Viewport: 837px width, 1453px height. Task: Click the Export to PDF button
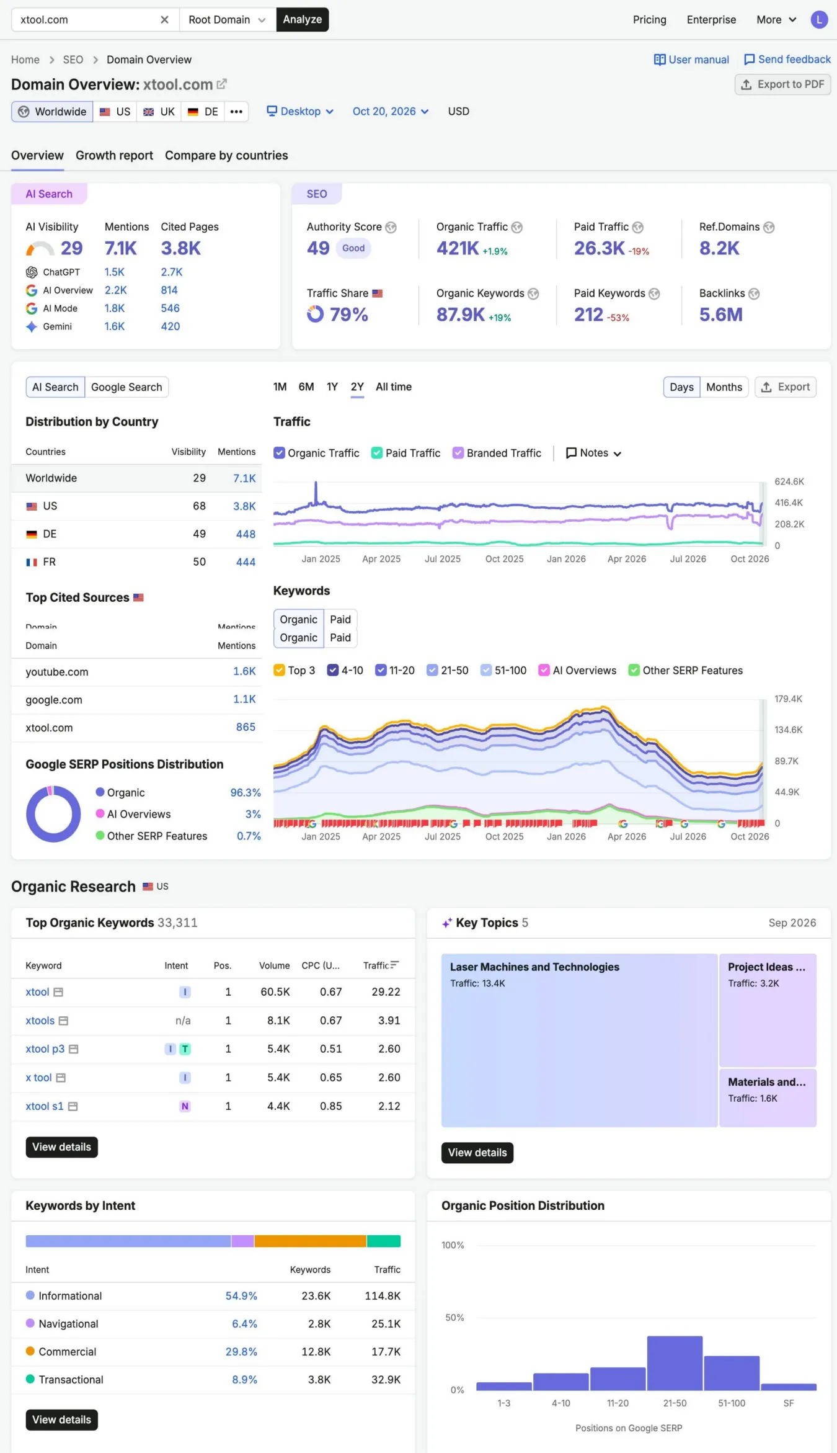point(782,84)
